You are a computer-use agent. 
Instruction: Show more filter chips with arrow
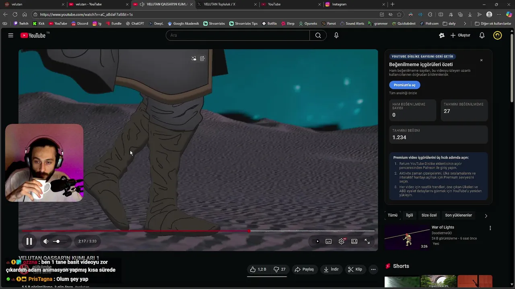click(x=486, y=216)
